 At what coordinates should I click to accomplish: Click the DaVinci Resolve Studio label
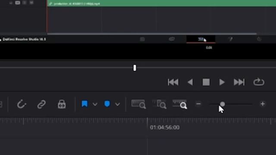click(24, 39)
